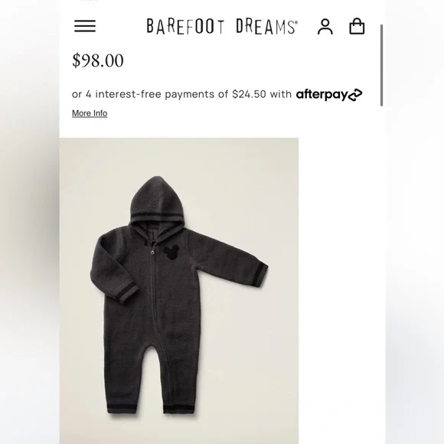Click the Mickey Mouse emblem on the romper
Viewport: 444px width, 444px height.
171,253
